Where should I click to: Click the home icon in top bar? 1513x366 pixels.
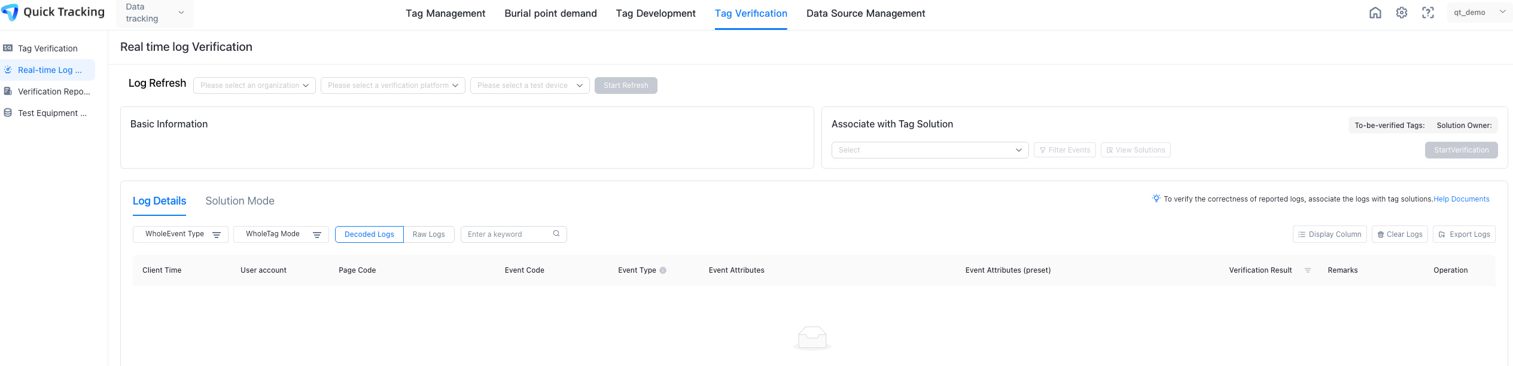(x=1375, y=13)
